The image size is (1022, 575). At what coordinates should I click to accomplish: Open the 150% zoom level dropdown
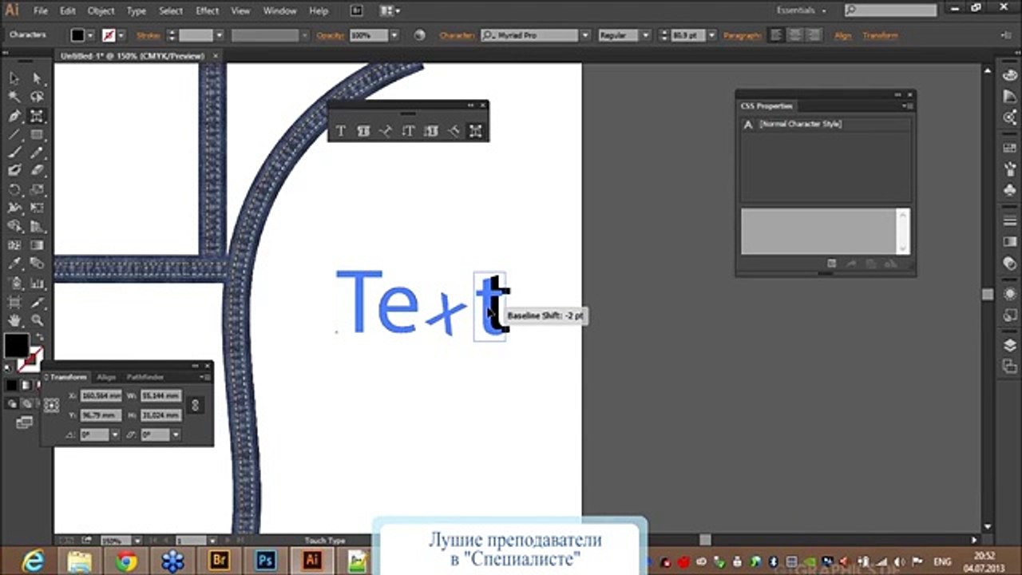137,541
